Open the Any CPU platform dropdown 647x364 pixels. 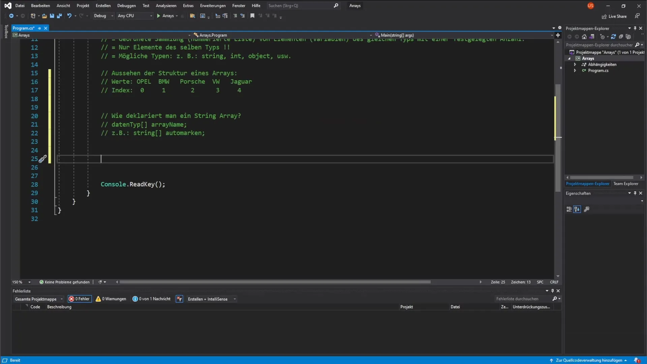135,16
